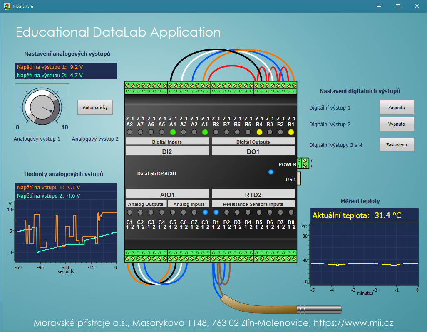This screenshot has height=332, width=427.
Task: Click the blue POWER indicator light
Action: tap(271, 172)
